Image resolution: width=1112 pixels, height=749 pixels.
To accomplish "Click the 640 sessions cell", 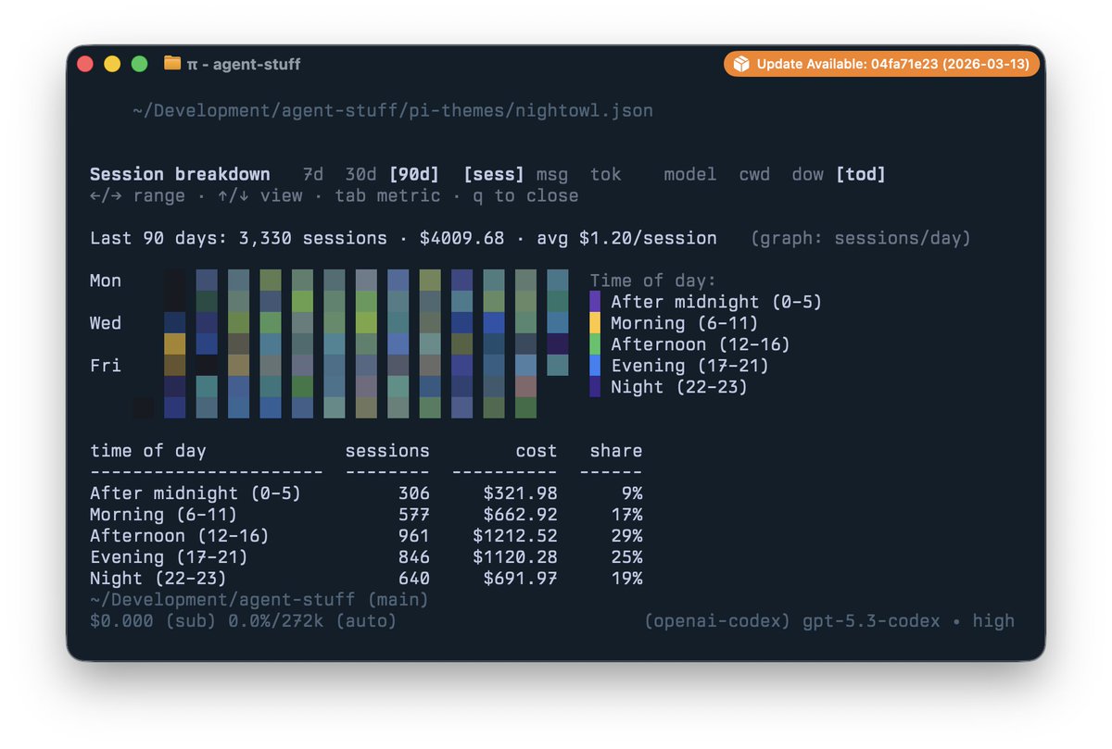I will coord(414,579).
